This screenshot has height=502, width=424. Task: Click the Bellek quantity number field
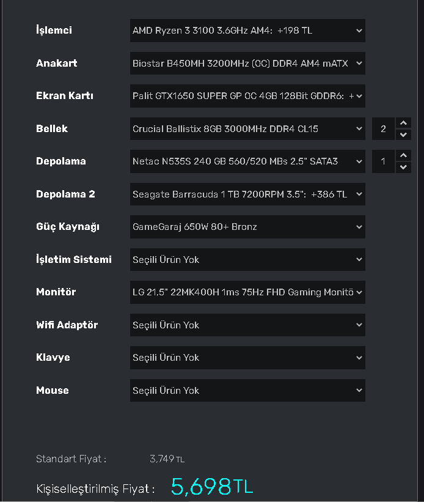pos(383,129)
